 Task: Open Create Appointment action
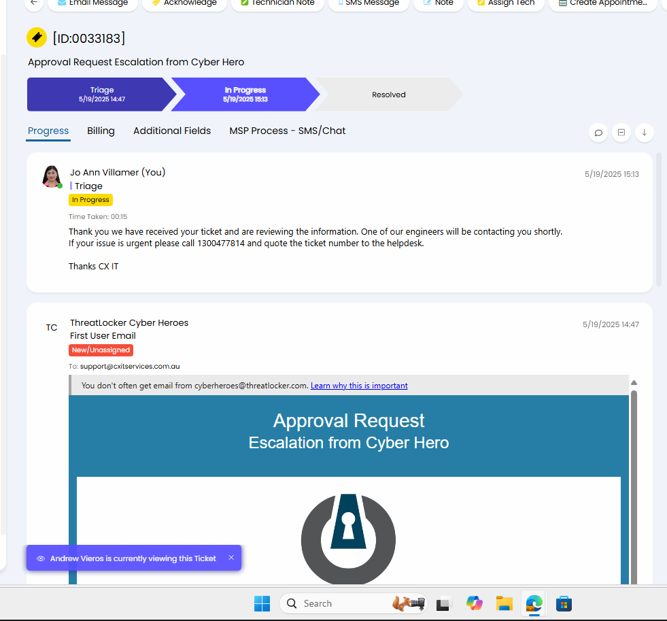coord(603,3)
